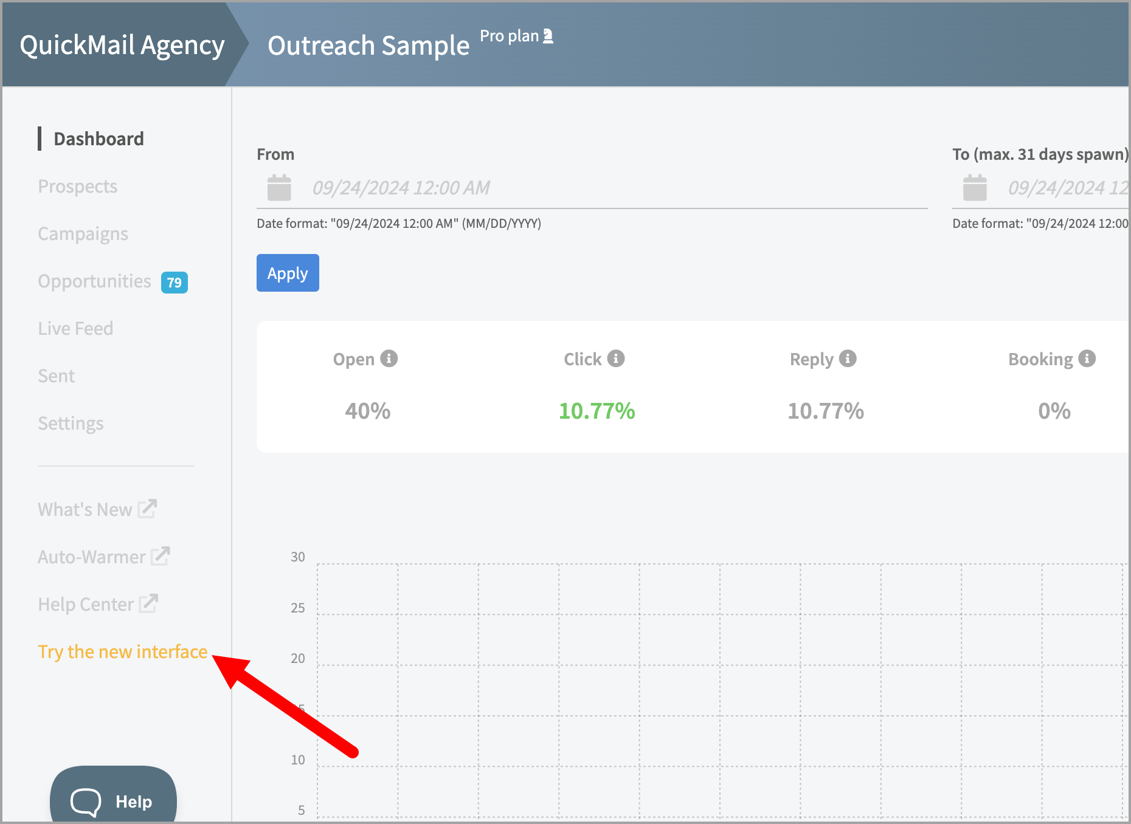Show info tooltip for Reply rate
This screenshot has height=824, width=1131.
click(848, 359)
